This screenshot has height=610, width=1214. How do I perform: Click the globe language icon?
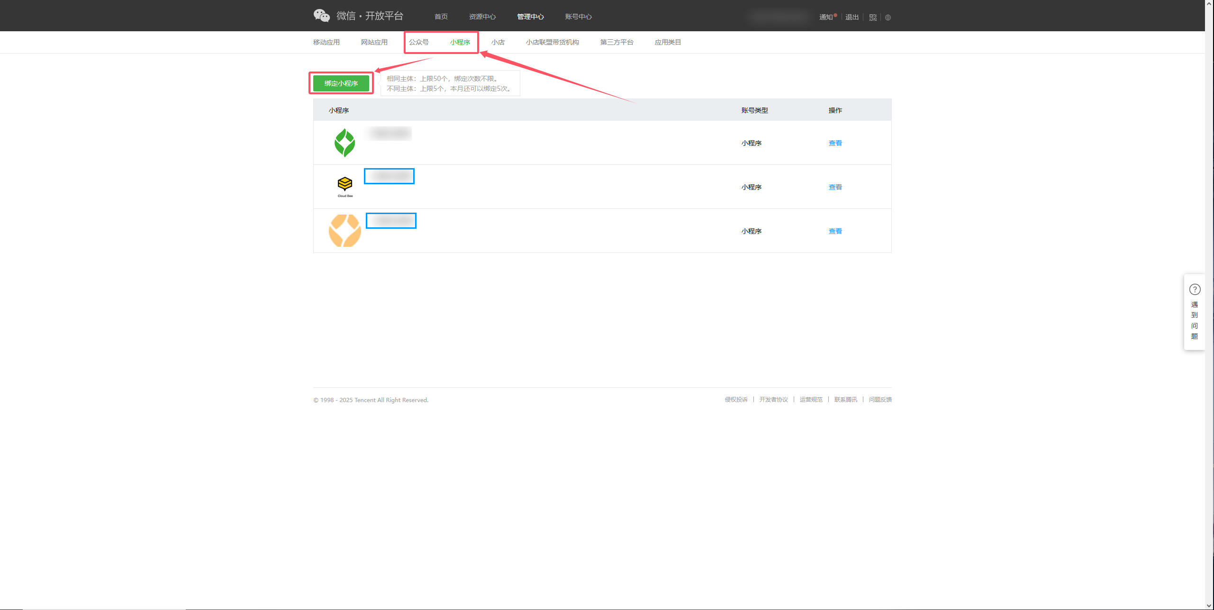point(888,18)
